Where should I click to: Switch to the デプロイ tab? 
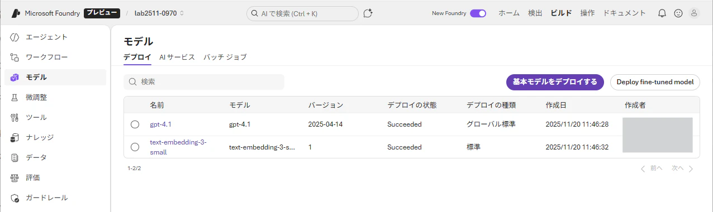tap(137, 57)
